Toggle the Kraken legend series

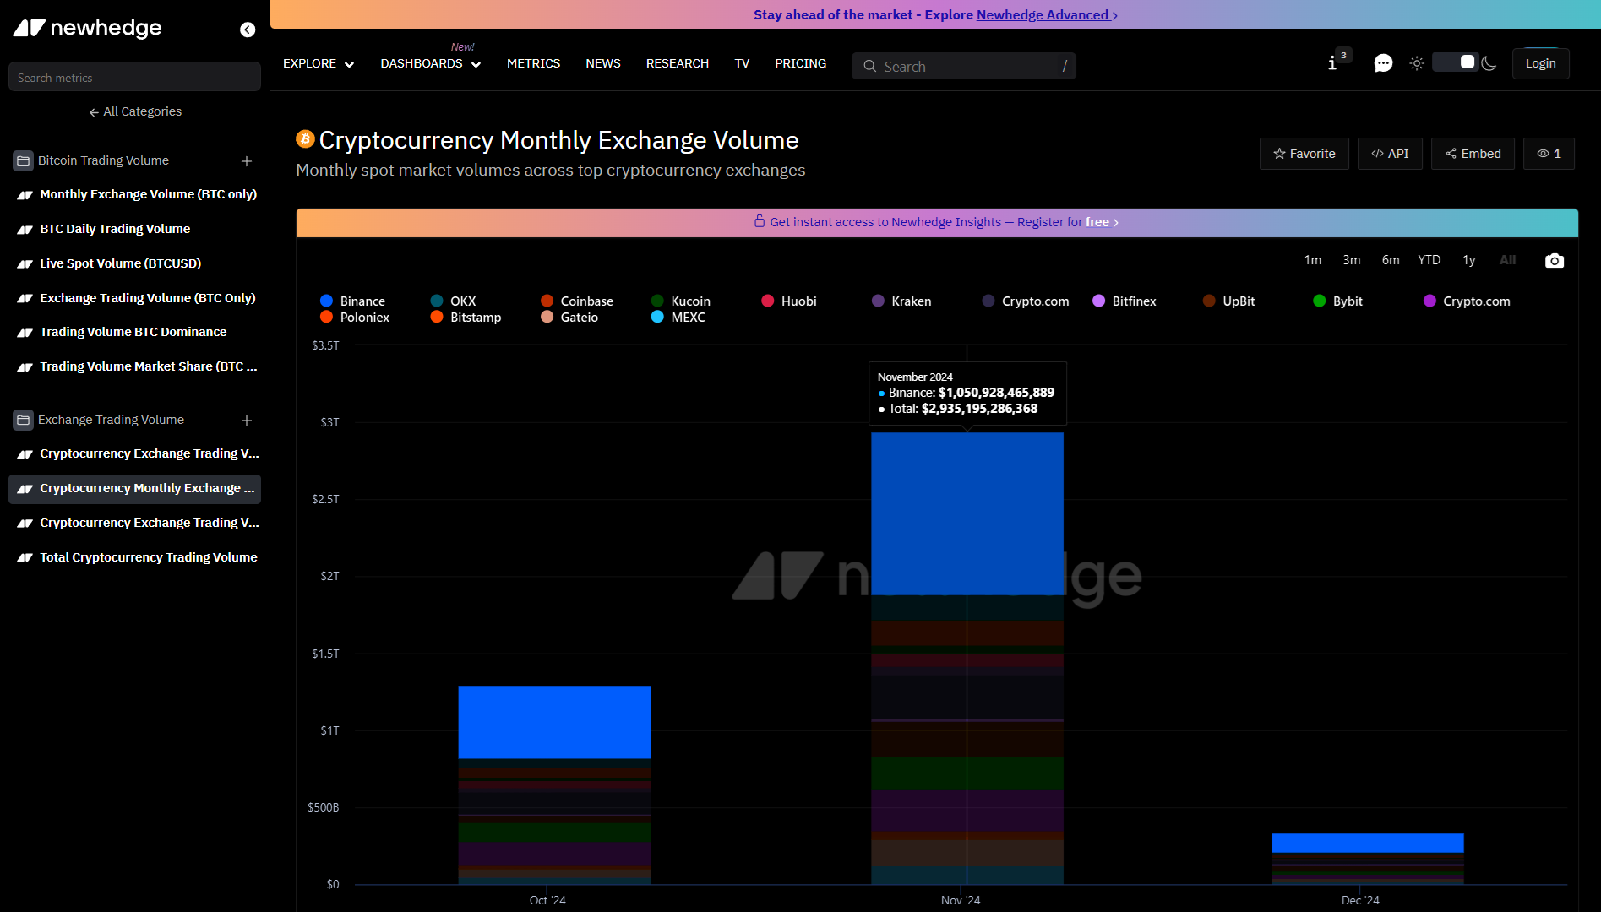(901, 301)
